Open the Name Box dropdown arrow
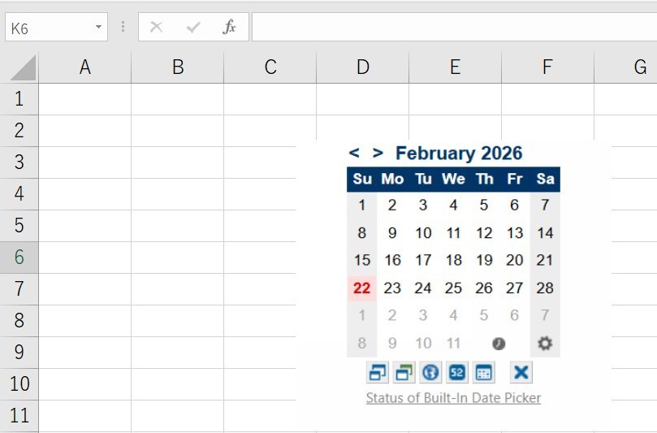This screenshot has width=657, height=433. coord(98,28)
